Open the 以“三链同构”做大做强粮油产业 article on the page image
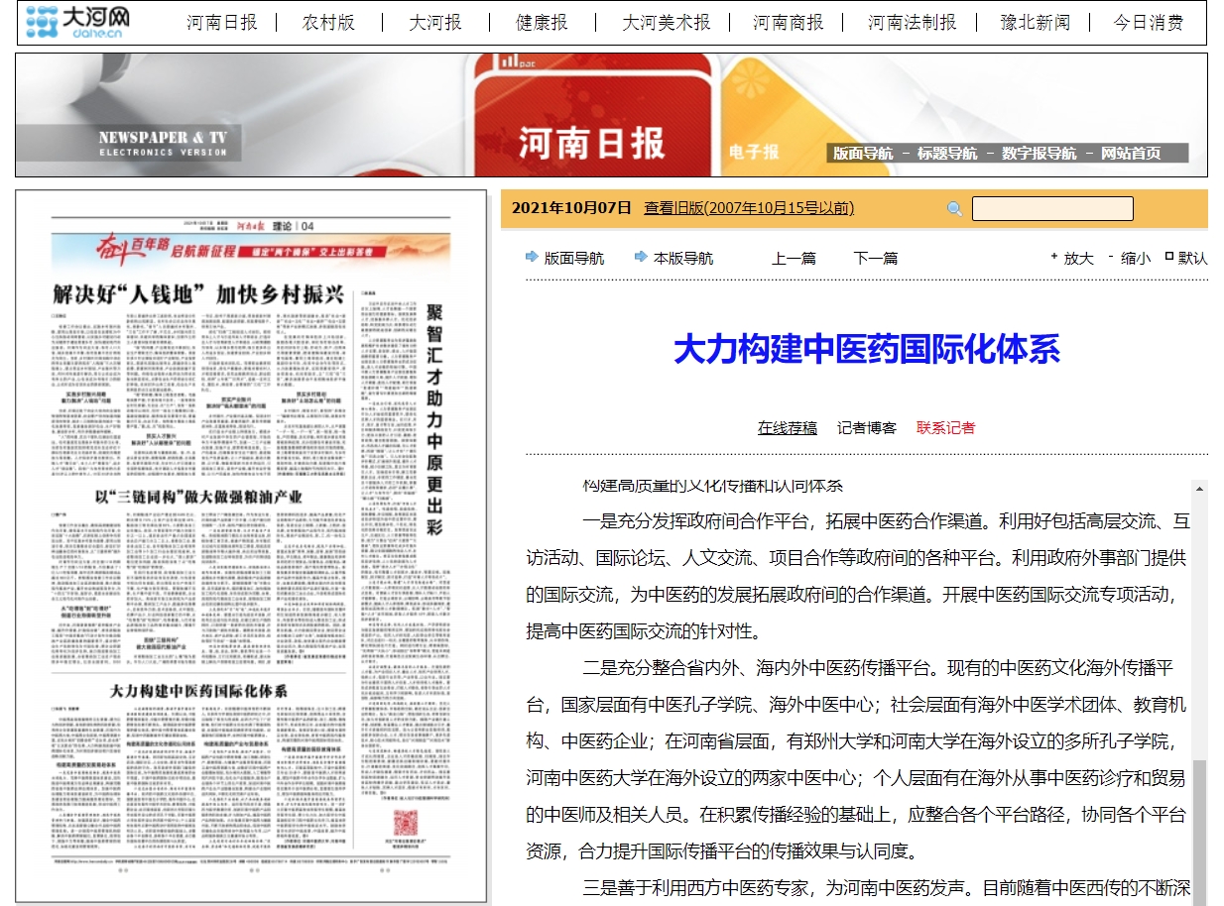This screenshot has width=1224, height=906. pos(198,497)
